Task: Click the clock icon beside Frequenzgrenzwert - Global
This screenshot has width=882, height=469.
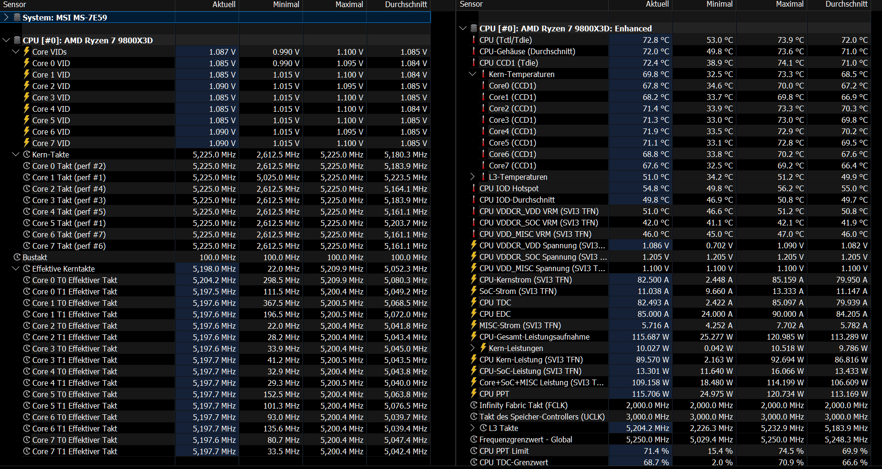Action: pyautogui.click(x=474, y=440)
